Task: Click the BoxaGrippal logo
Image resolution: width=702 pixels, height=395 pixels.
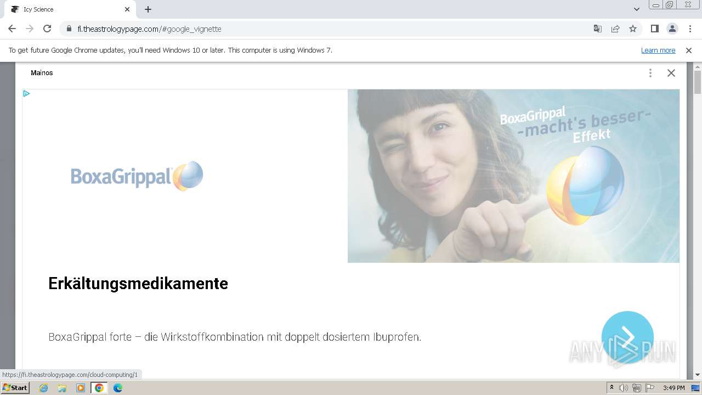Action: [x=137, y=176]
